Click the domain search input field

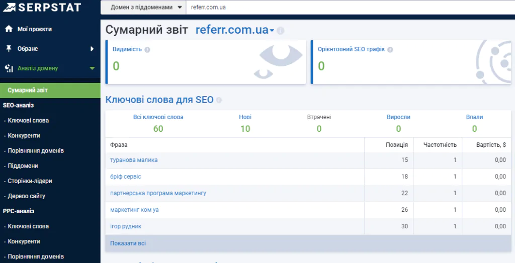(351, 7)
